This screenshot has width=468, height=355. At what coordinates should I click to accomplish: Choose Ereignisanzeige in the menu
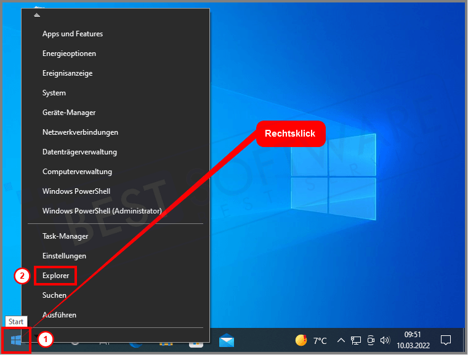[67, 73]
